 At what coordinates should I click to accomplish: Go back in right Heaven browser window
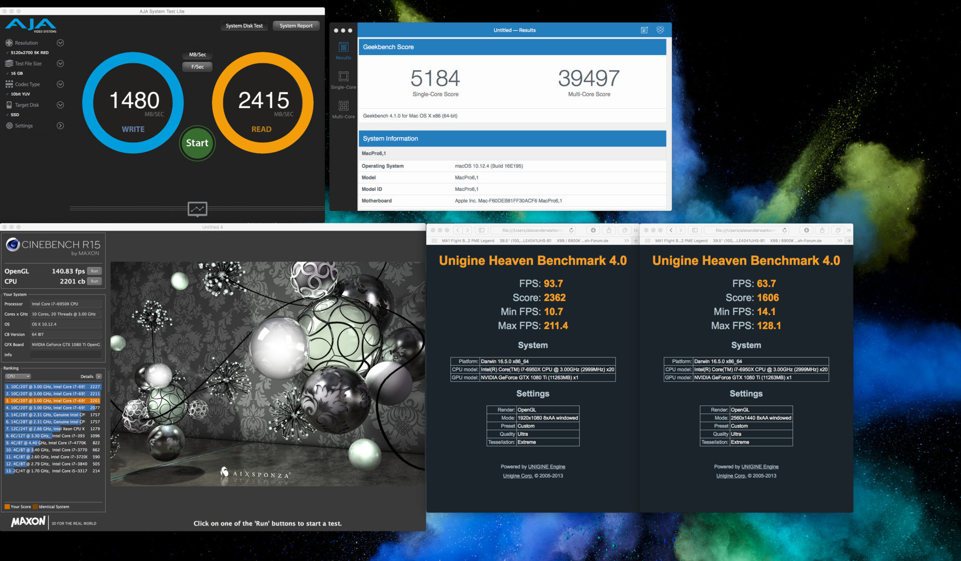point(671,230)
